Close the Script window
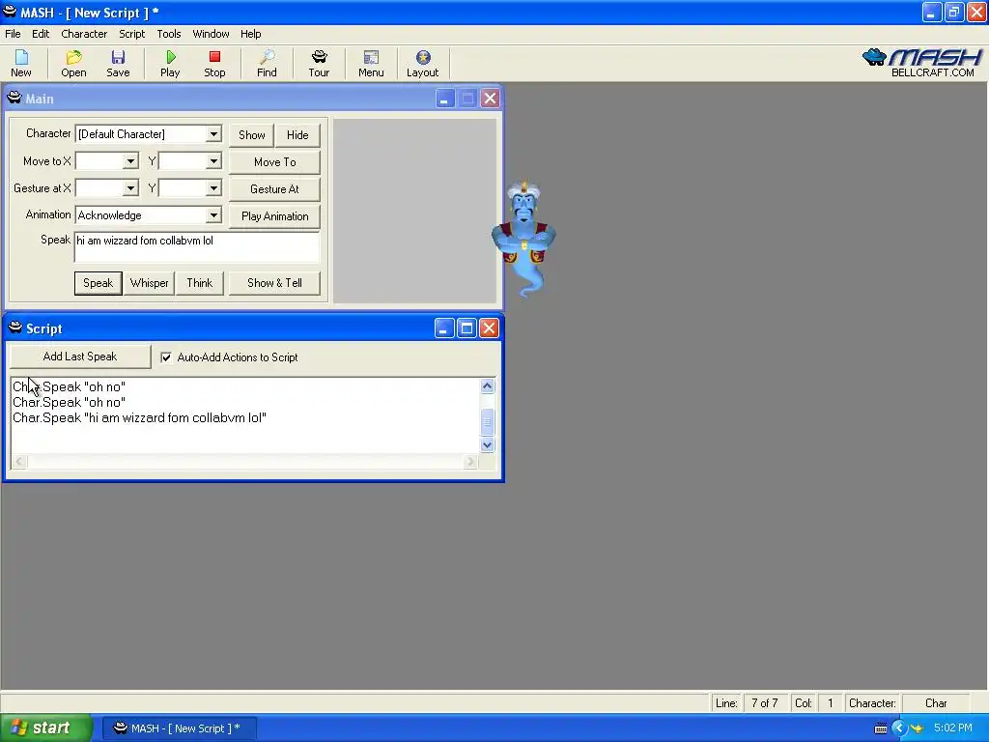 click(x=490, y=328)
